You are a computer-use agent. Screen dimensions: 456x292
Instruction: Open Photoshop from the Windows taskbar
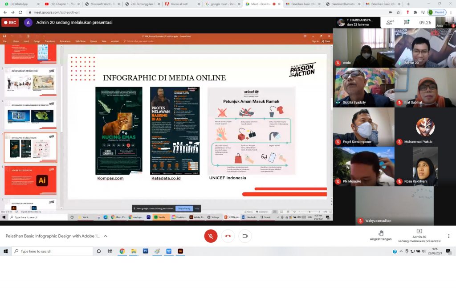tap(146, 251)
